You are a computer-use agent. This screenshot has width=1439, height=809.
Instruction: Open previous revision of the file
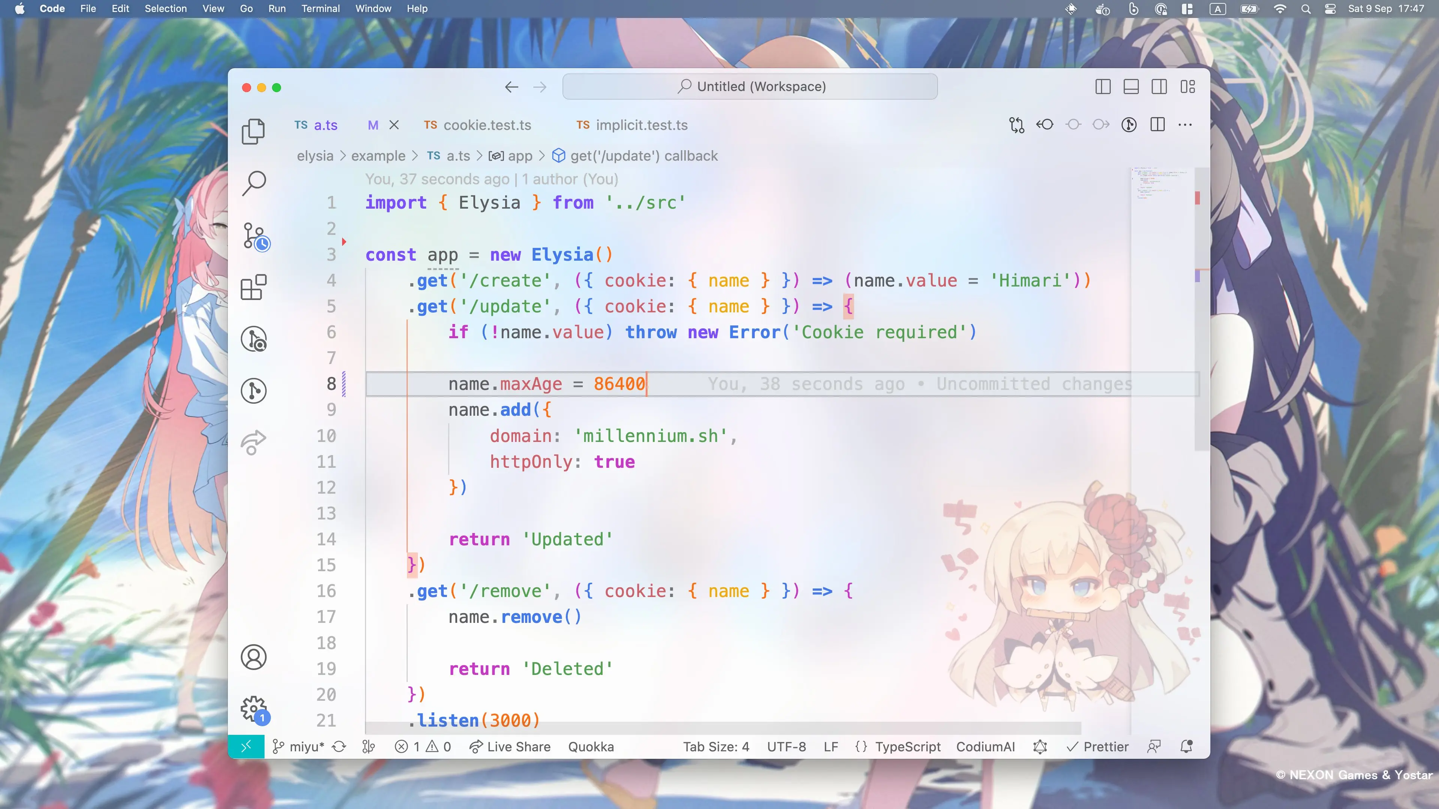click(x=1045, y=124)
